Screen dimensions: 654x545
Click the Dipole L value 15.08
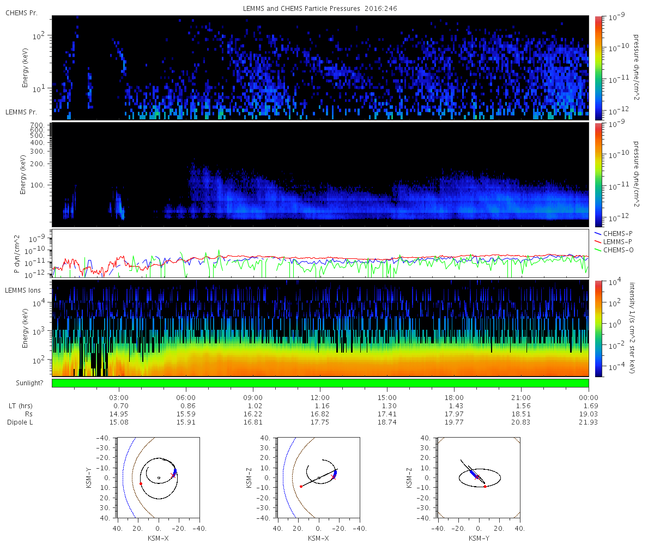click(x=120, y=422)
